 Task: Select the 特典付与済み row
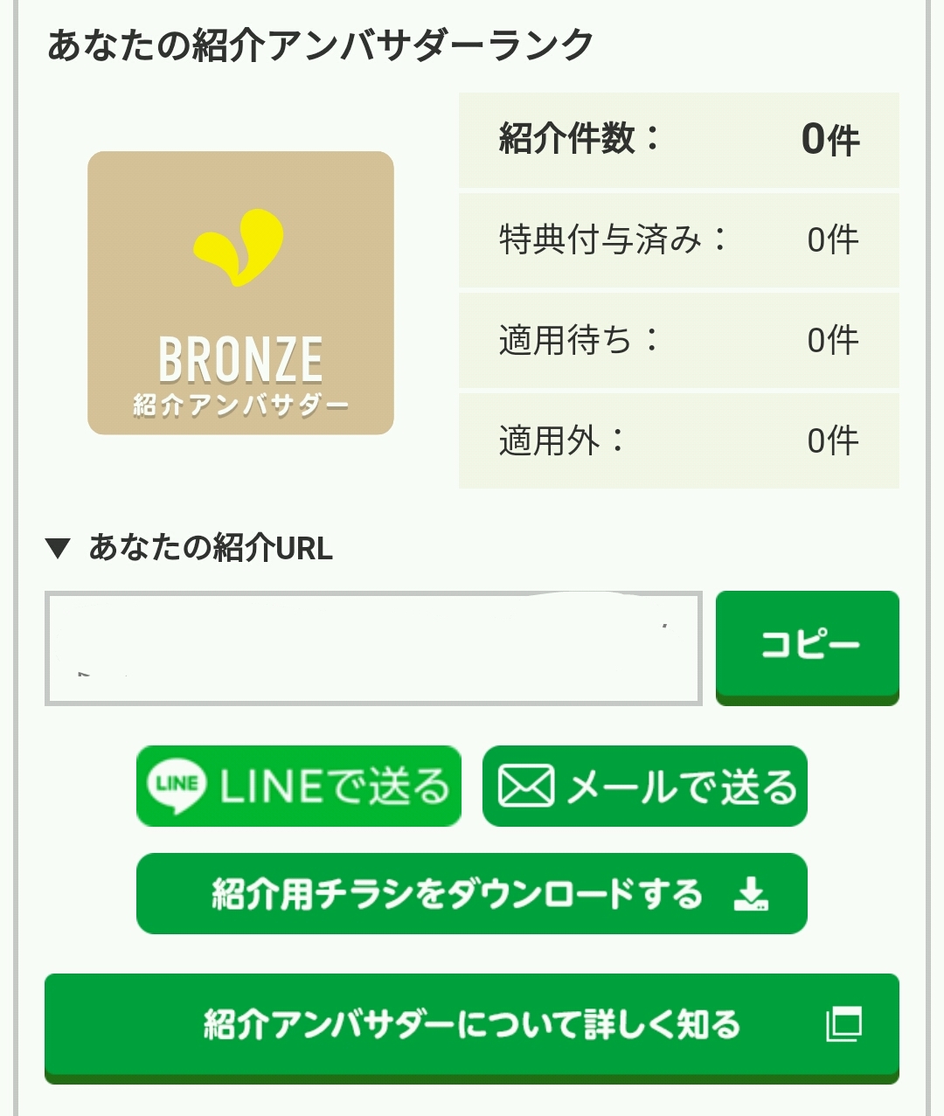coord(678,239)
